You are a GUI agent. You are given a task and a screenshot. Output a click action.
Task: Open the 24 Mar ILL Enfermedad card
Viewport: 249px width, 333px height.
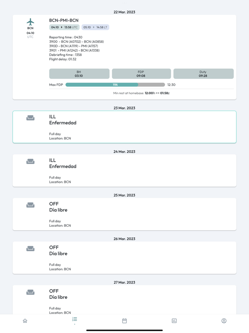(124, 170)
